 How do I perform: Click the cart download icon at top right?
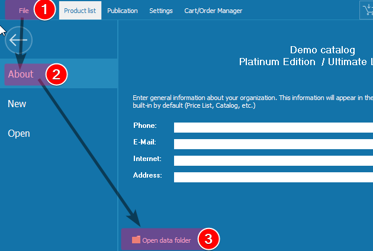[367, 10]
